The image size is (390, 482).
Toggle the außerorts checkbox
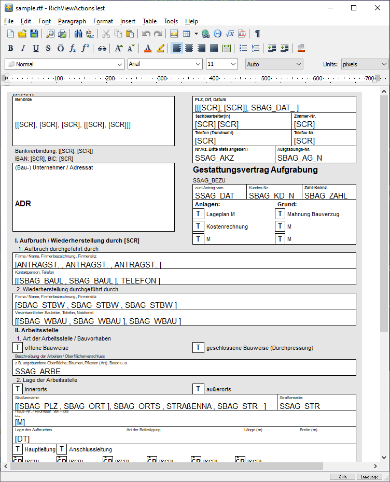point(198,389)
